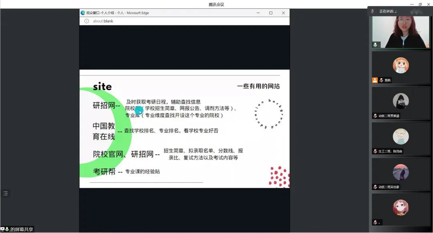Screen dimensions: 433x233
Task: Open the list icon on the left edge
Action: point(5,193)
